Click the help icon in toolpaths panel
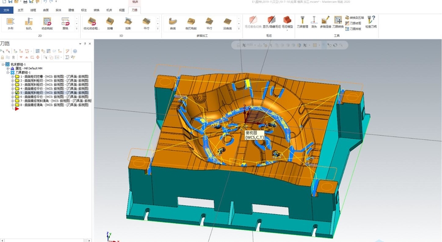Viewport: 442px width, 242px height. coord(75,51)
